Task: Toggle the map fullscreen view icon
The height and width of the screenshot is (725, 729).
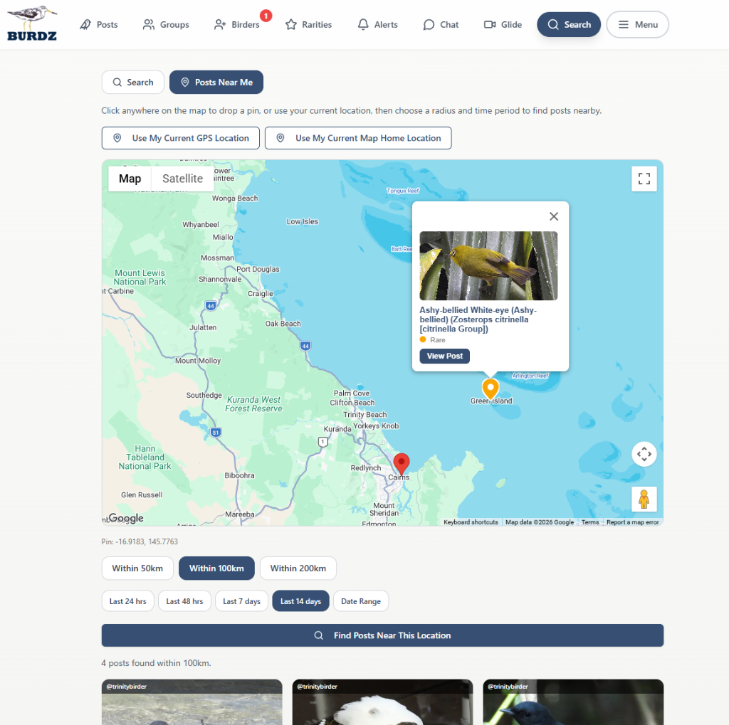Action: [644, 179]
